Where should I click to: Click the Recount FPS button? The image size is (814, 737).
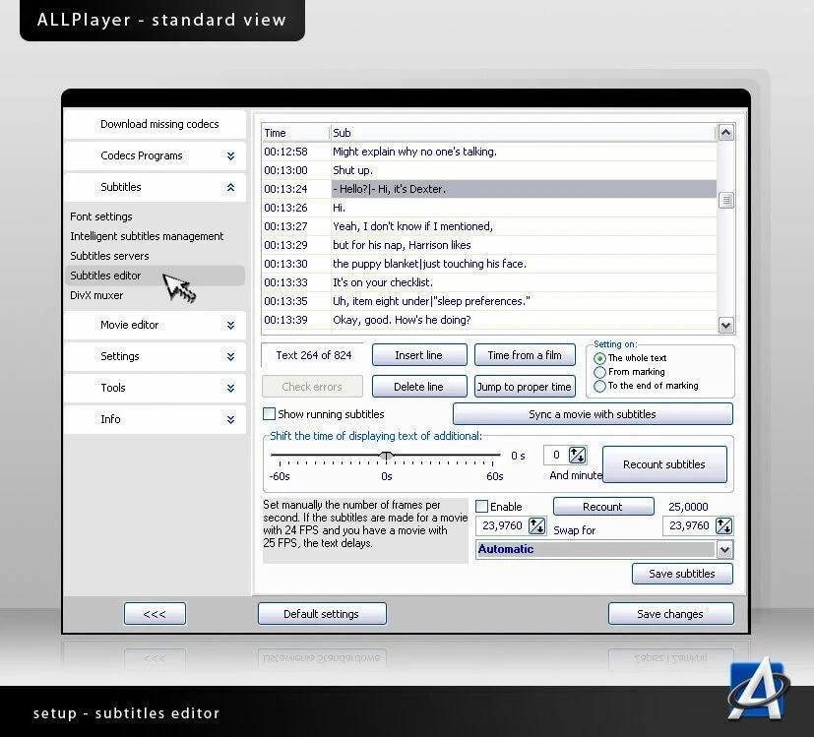point(603,507)
